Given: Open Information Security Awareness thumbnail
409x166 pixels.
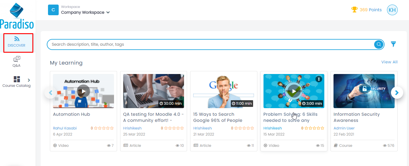Looking at the screenshot, I should 364,91.
